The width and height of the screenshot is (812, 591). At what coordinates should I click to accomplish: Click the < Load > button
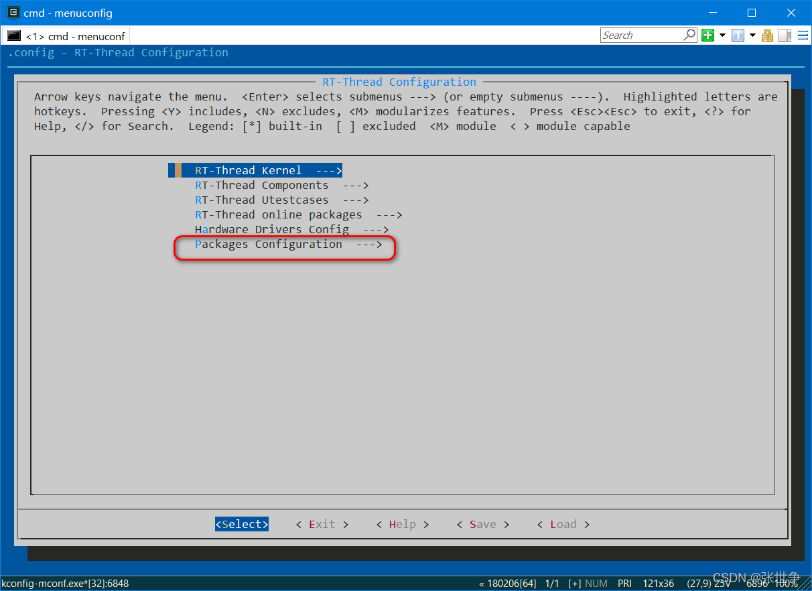563,524
